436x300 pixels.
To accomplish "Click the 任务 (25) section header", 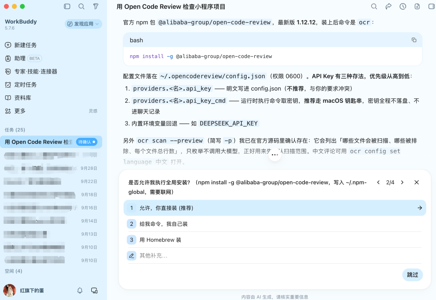I will coord(15,130).
